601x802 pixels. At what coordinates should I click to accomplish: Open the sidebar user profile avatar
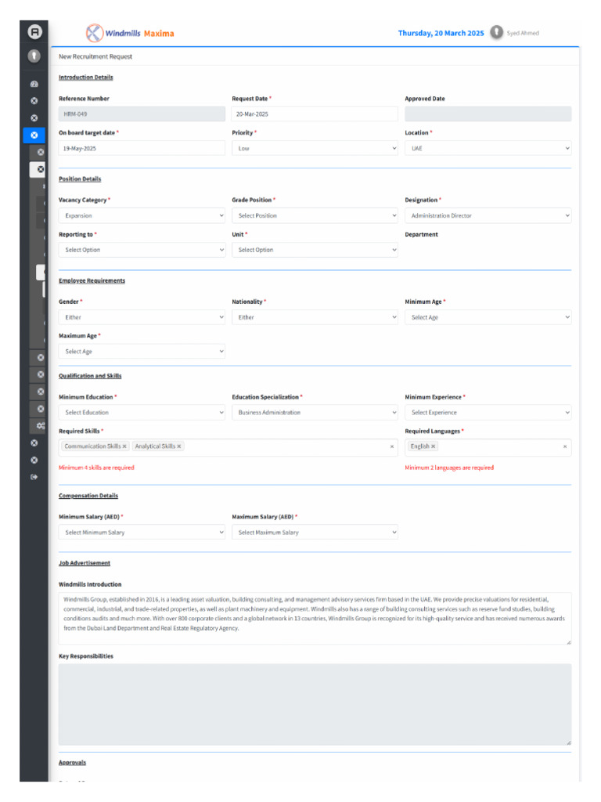coord(34,56)
